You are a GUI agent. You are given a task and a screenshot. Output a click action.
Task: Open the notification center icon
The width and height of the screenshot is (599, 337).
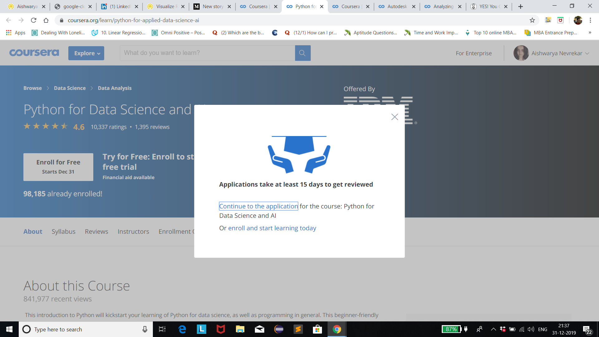pyautogui.click(x=587, y=330)
